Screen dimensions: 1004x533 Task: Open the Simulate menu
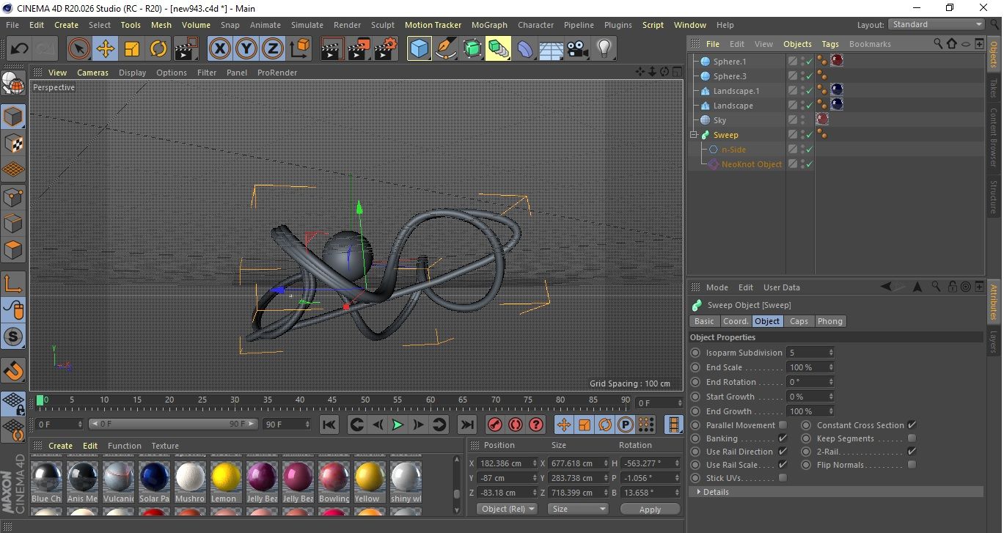pyautogui.click(x=307, y=25)
